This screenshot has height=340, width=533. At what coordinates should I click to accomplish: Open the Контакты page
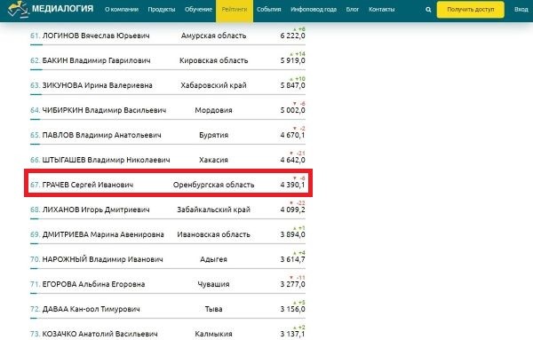point(382,10)
